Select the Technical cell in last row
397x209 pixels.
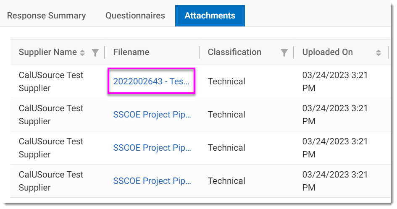(226, 181)
